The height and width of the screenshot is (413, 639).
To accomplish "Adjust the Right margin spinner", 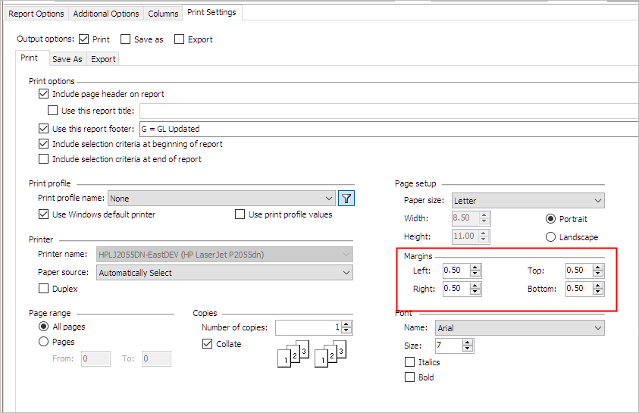I will [475, 289].
